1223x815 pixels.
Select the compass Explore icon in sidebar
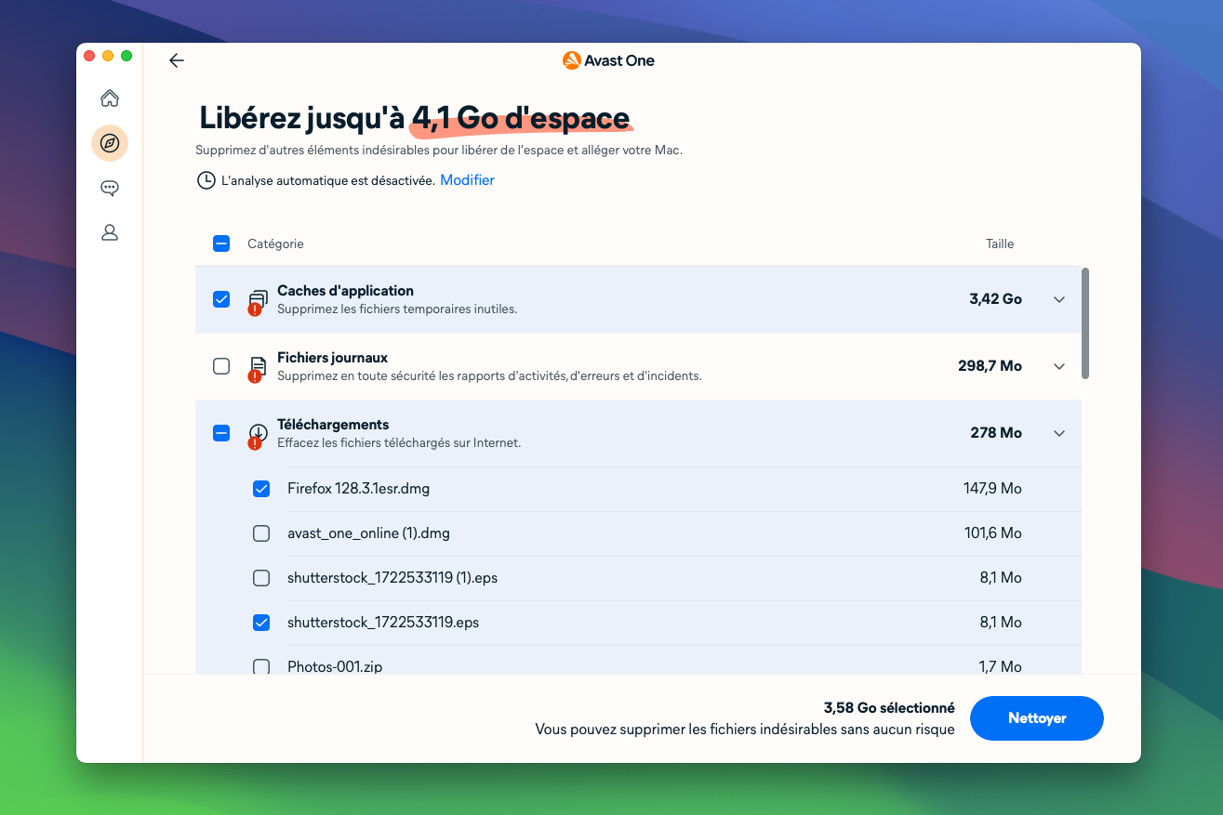[110, 143]
